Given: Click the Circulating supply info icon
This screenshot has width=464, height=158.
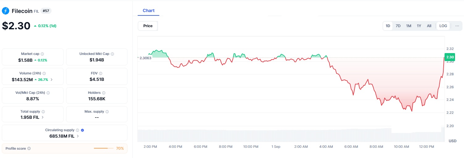Looking at the screenshot, I should [x=77, y=130].
